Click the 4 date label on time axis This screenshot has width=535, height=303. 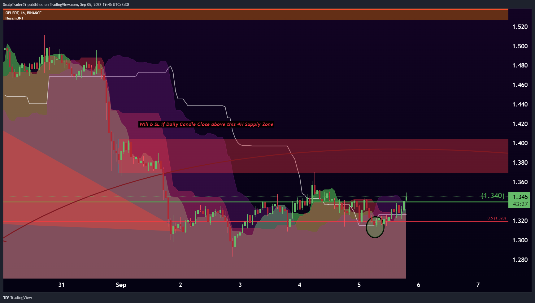click(299, 285)
